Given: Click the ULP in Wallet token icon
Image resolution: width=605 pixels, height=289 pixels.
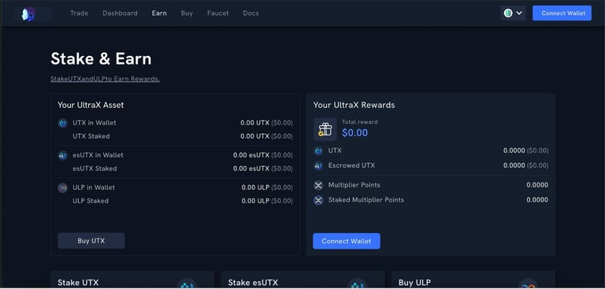Looking at the screenshot, I should tap(62, 188).
